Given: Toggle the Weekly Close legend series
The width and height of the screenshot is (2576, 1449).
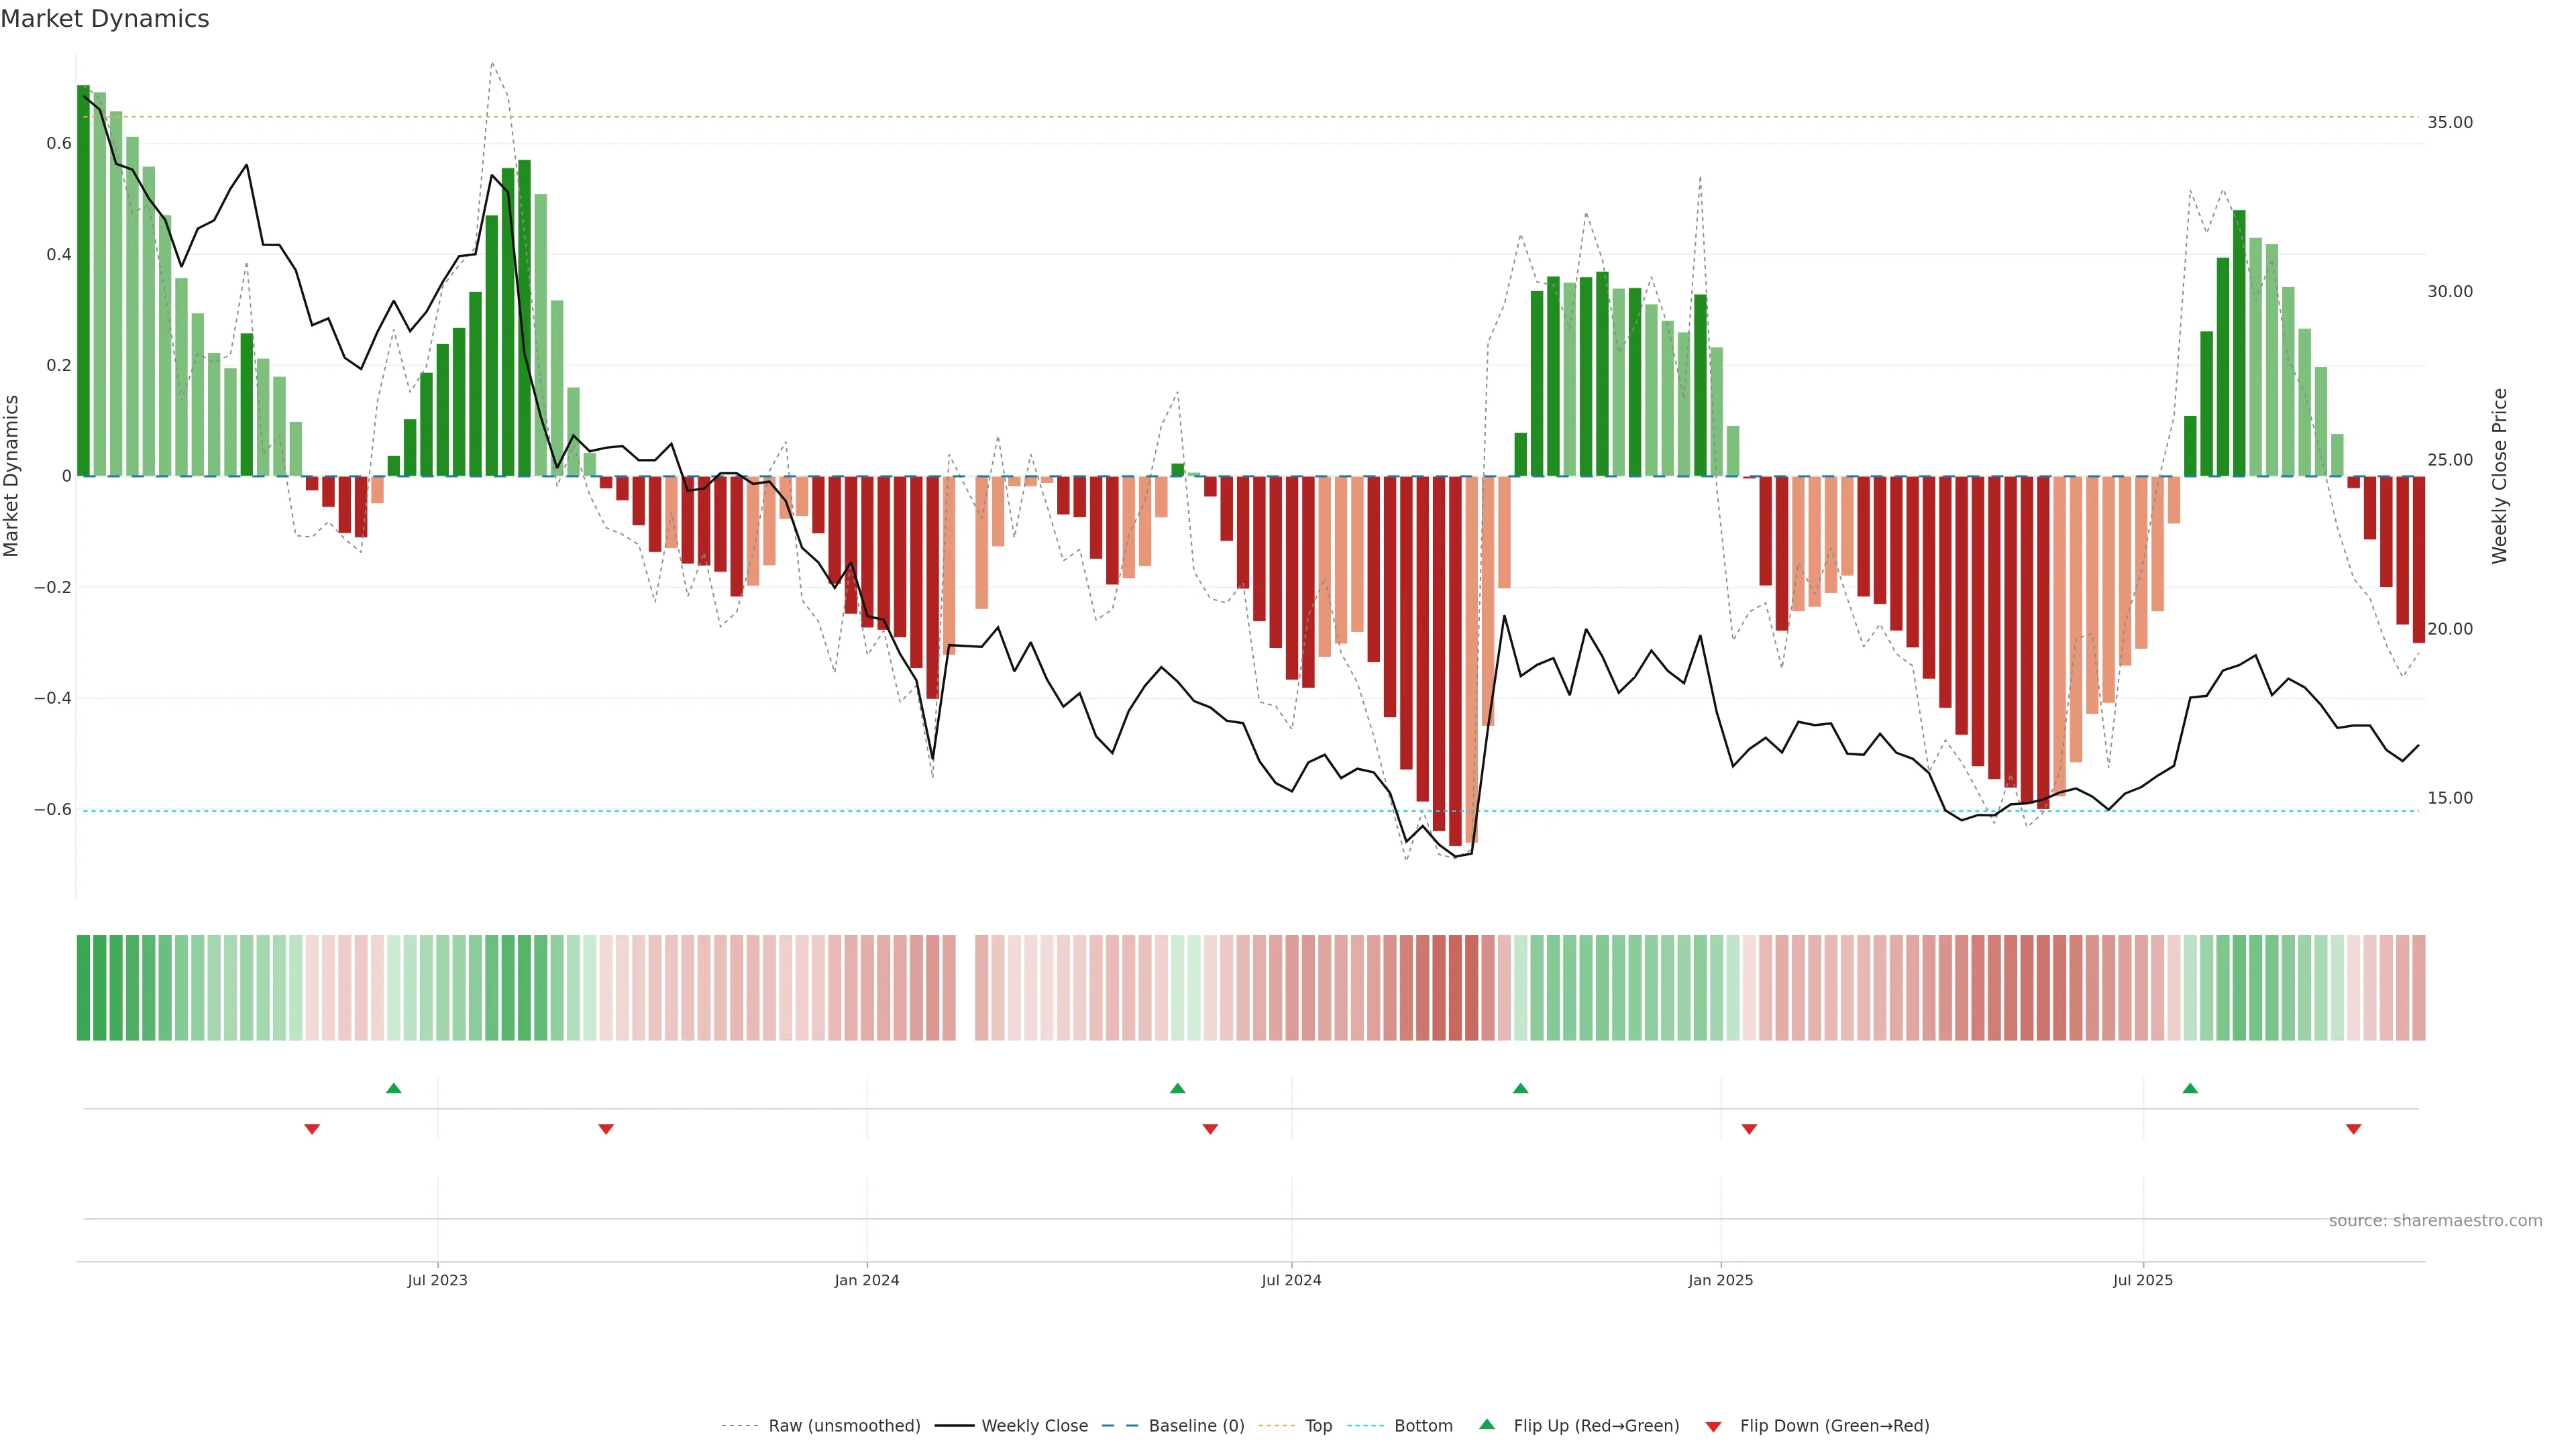Looking at the screenshot, I should (1034, 1426).
